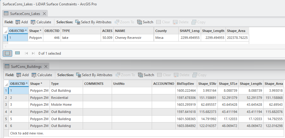Click the Mobile Home type cell
The height and width of the screenshot is (138, 285).
(66, 105)
